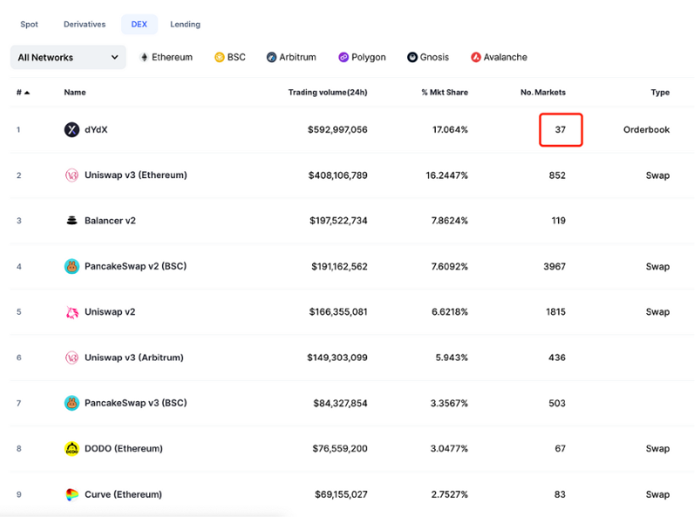Viewport: 697px width, 526px height.
Task: Click dYdX markets count 37
Action: [x=560, y=130]
